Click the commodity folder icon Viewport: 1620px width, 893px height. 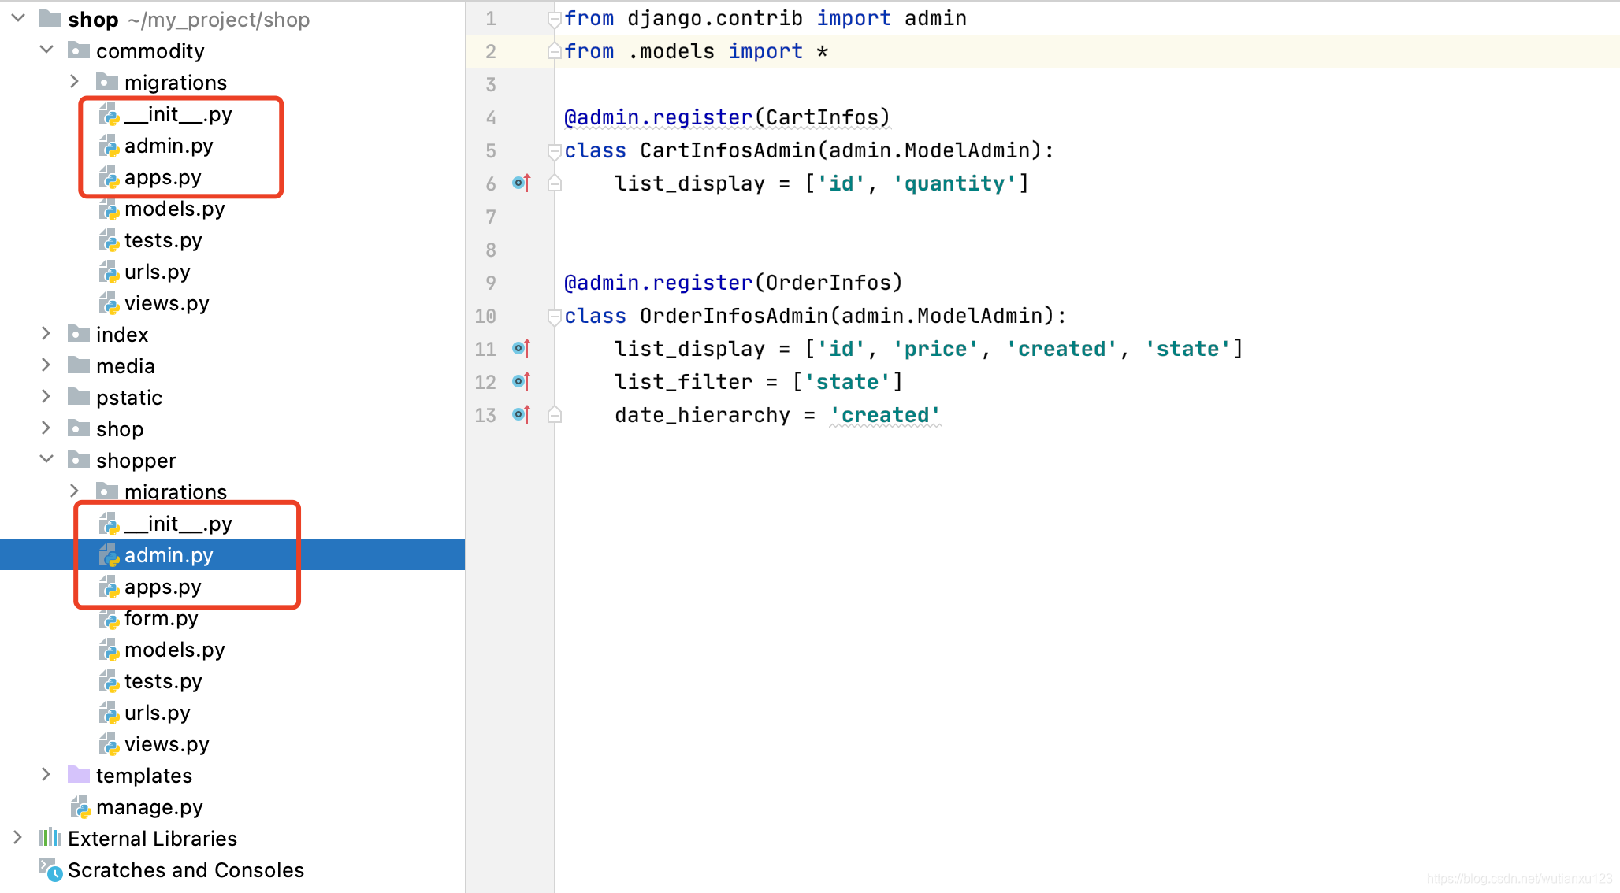point(79,50)
